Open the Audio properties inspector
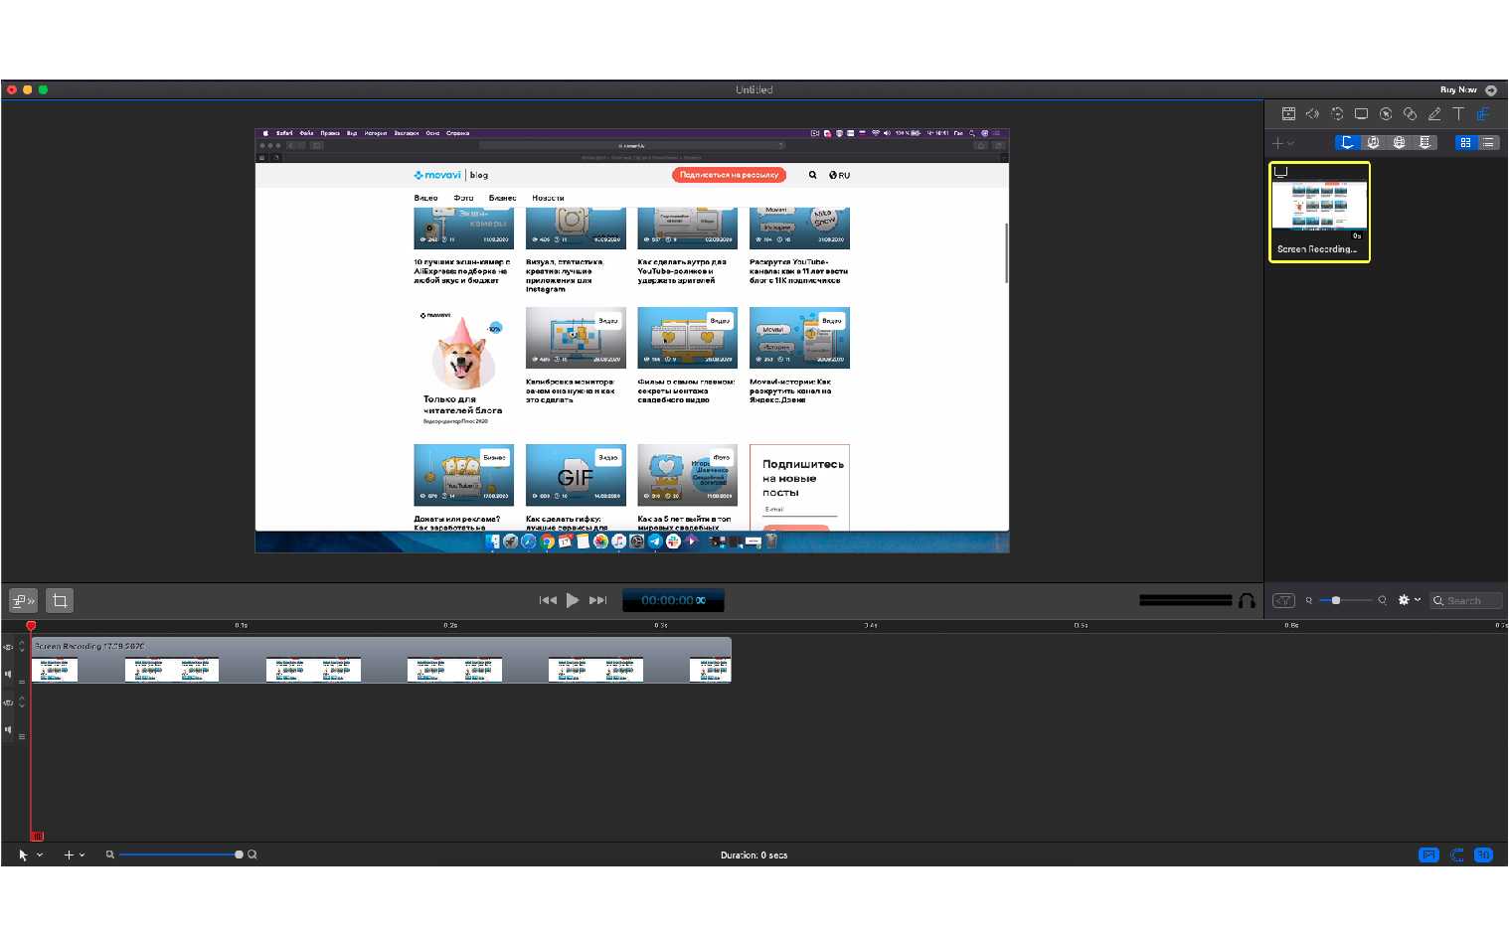 pos(1312,114)
